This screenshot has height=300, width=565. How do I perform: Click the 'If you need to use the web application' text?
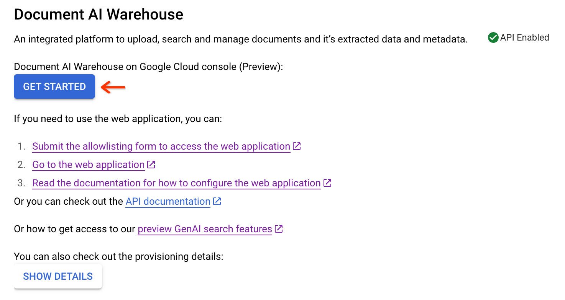[x=118, y=119]
